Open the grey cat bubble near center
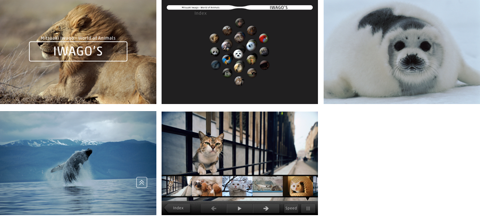480x217 pixels. [239, 38]
